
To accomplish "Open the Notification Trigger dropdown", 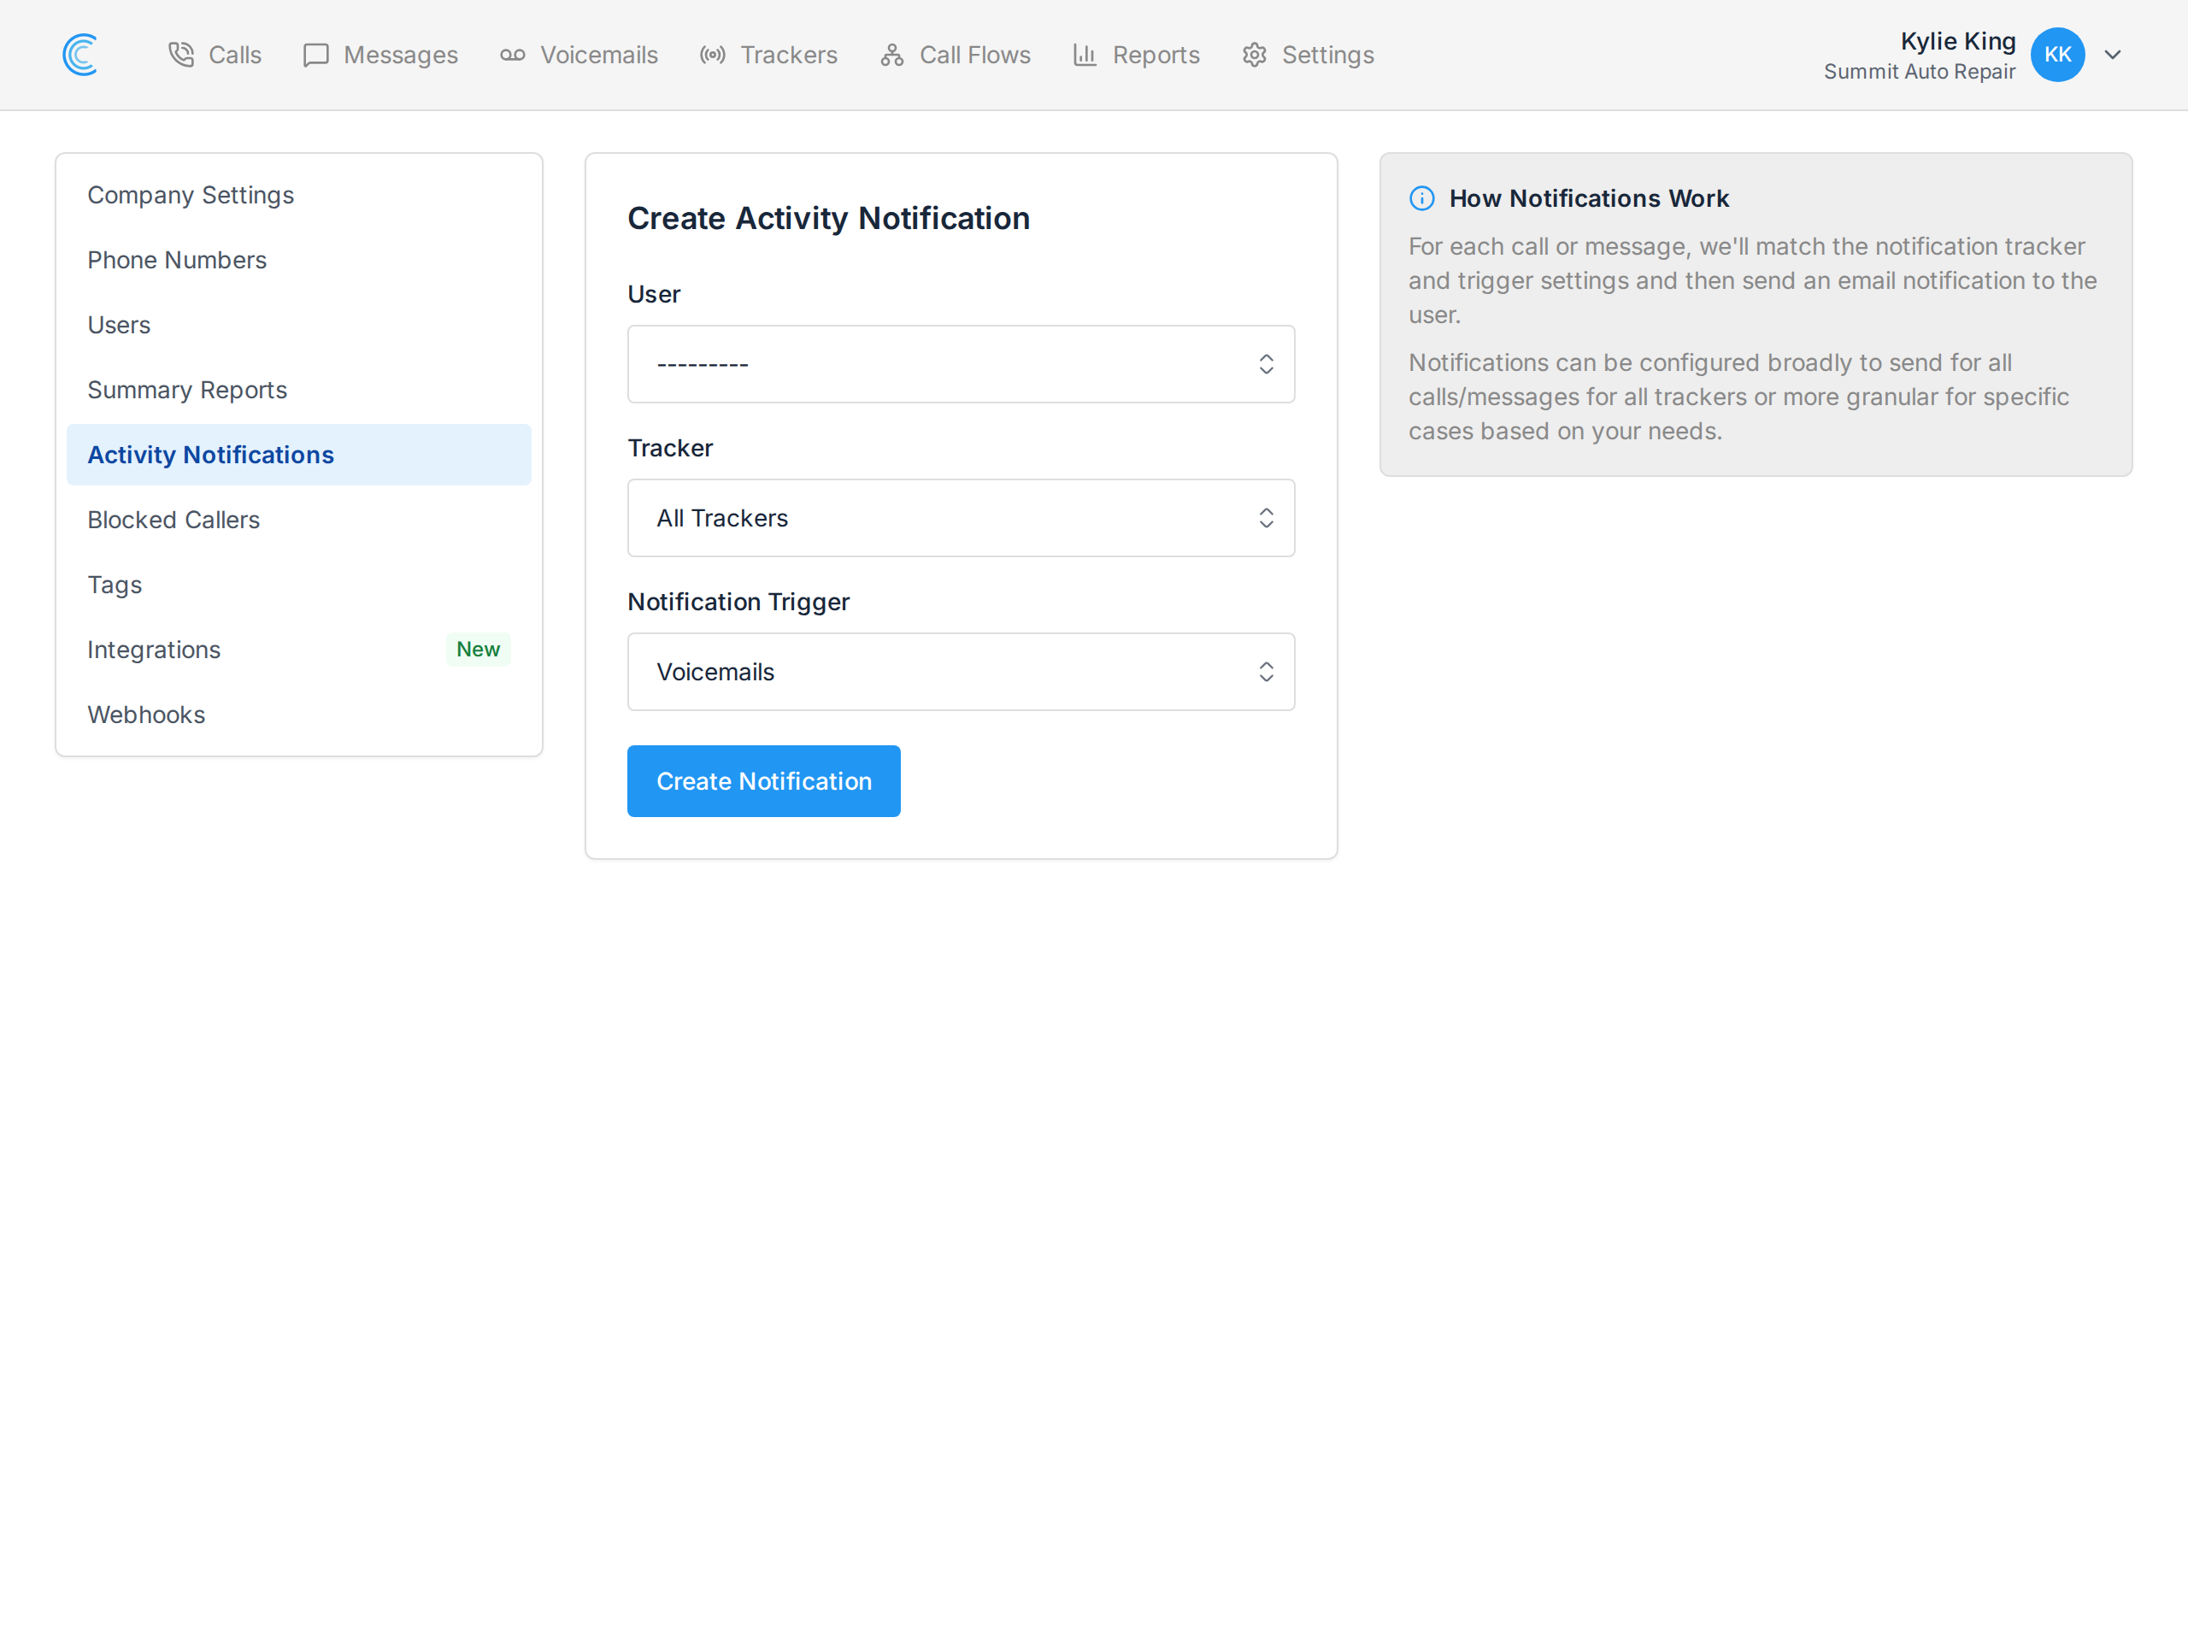I will coord(961,672).
